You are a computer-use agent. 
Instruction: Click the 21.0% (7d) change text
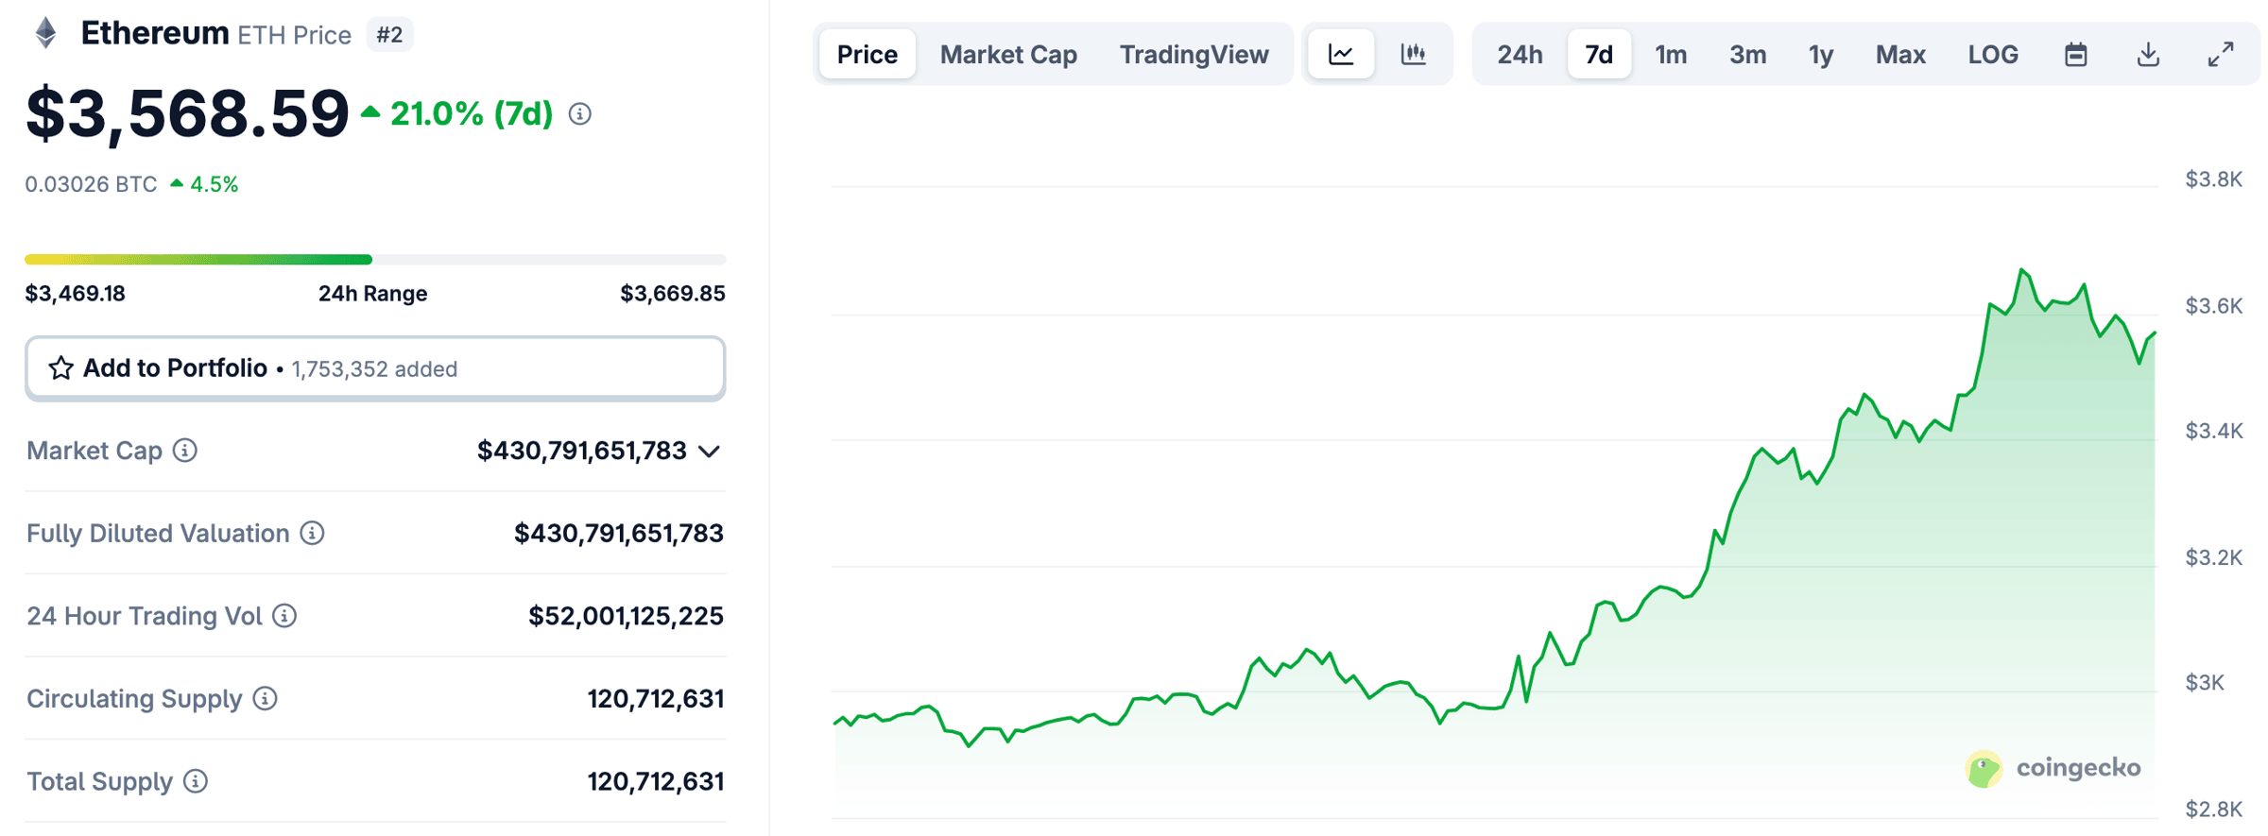pyautogui.click(x=471, y=114)
